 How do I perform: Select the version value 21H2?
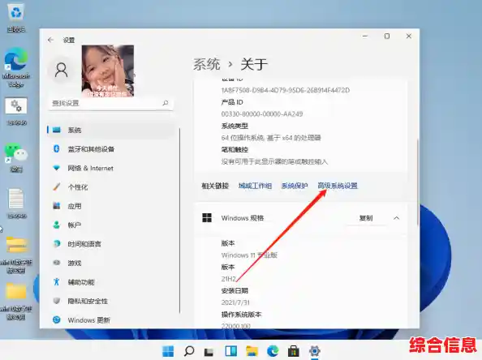(x=228, y=279)
